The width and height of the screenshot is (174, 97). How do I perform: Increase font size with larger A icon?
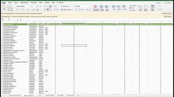coord(38,6)
